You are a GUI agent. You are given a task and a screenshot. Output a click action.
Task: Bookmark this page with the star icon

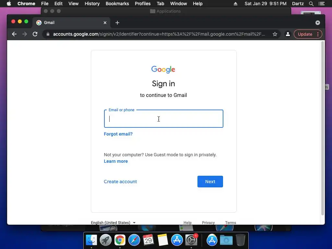click(x=275, y=34)
